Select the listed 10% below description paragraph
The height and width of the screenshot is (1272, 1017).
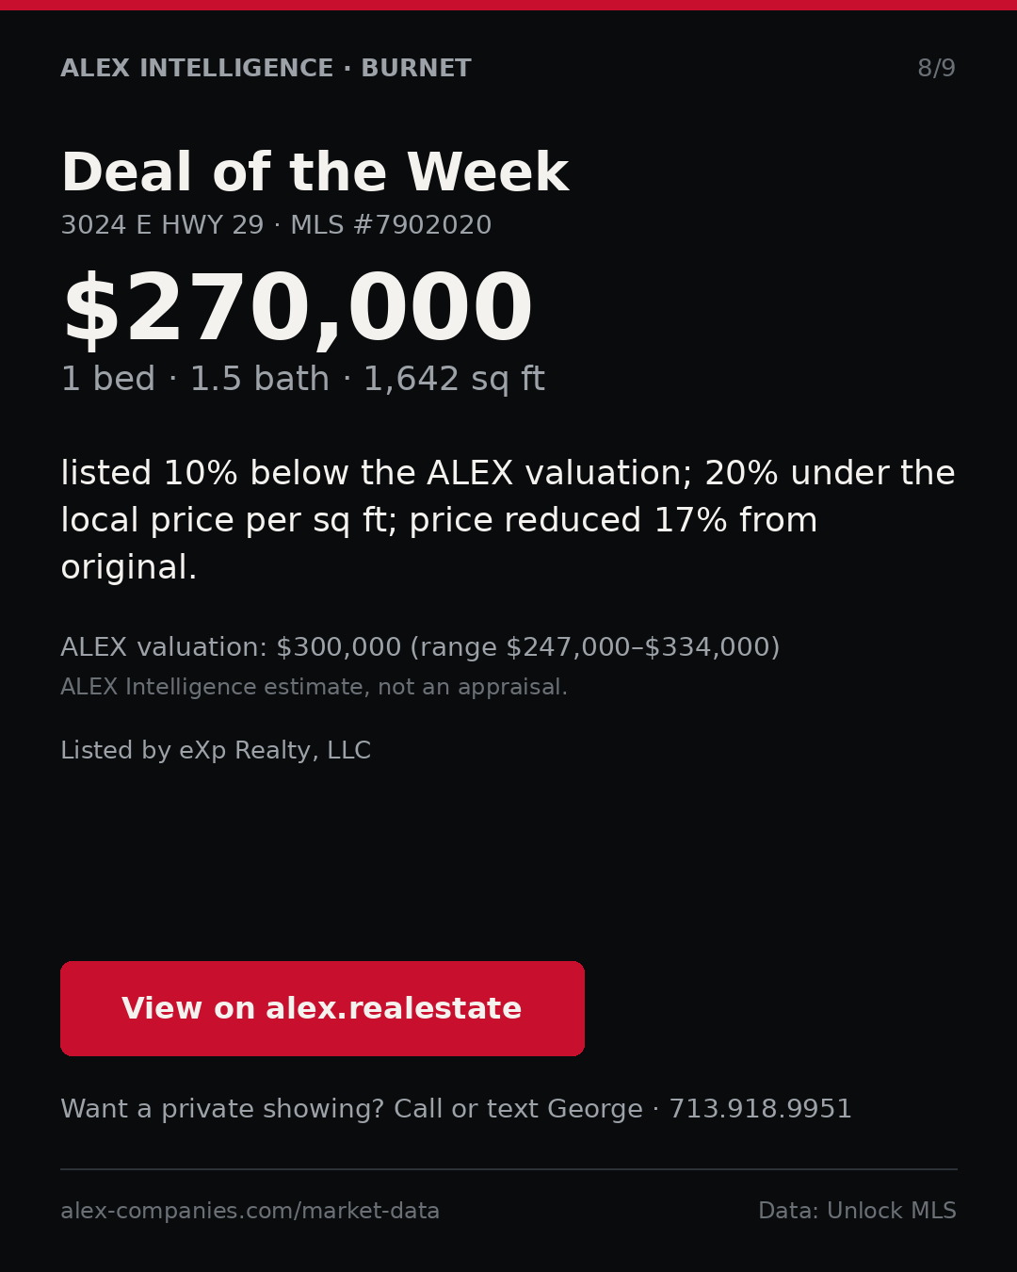pyautogui.click(x=508, y=520)
